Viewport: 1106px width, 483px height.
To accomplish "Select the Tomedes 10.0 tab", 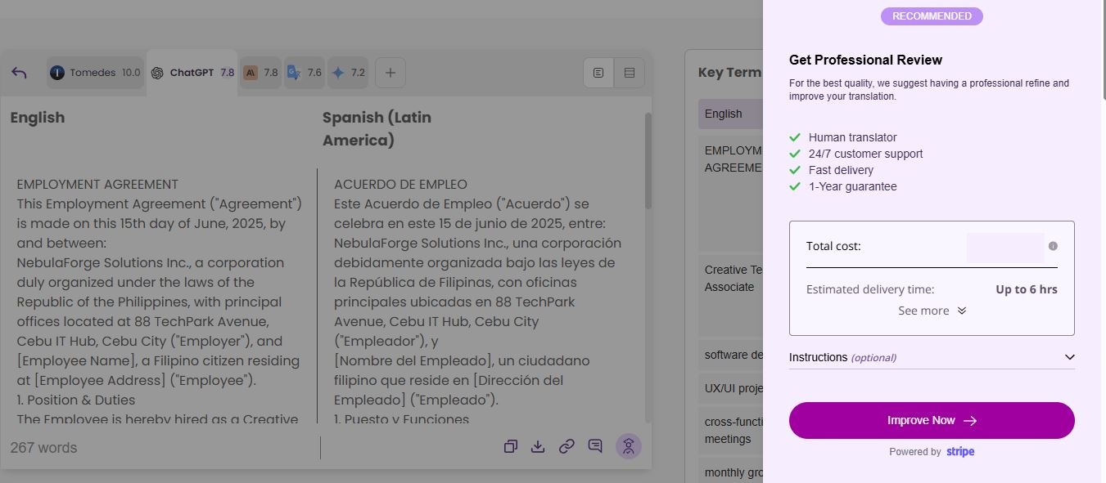I will tap(95, 73).
